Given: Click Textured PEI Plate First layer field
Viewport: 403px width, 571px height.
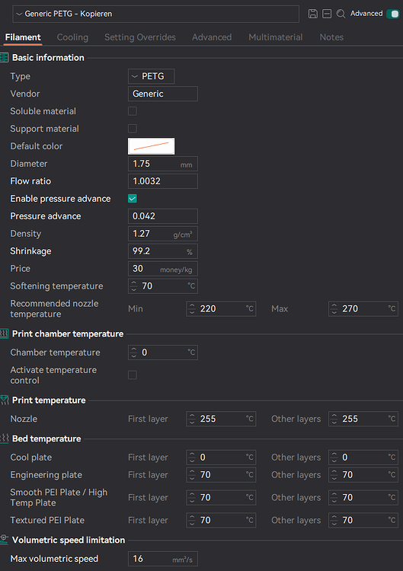Looking at the screenshot, I should (221, 520).
